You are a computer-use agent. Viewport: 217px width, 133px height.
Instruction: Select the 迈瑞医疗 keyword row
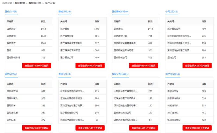pyautogui.click(x=11, y=29)
